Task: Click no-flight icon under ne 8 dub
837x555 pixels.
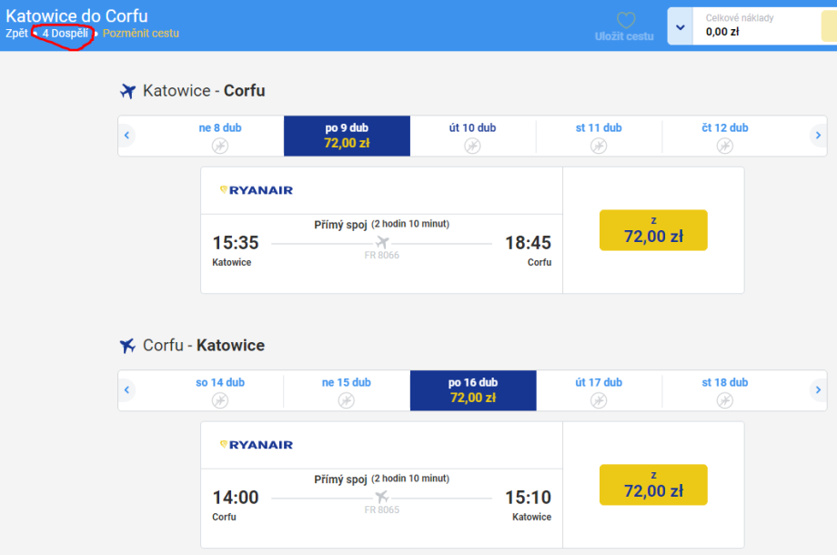Action: 220,146
